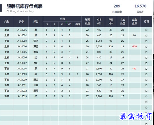Toggle the mark checkbox in row A-10005
154x125 pixels.
click(x=146, y=52)
